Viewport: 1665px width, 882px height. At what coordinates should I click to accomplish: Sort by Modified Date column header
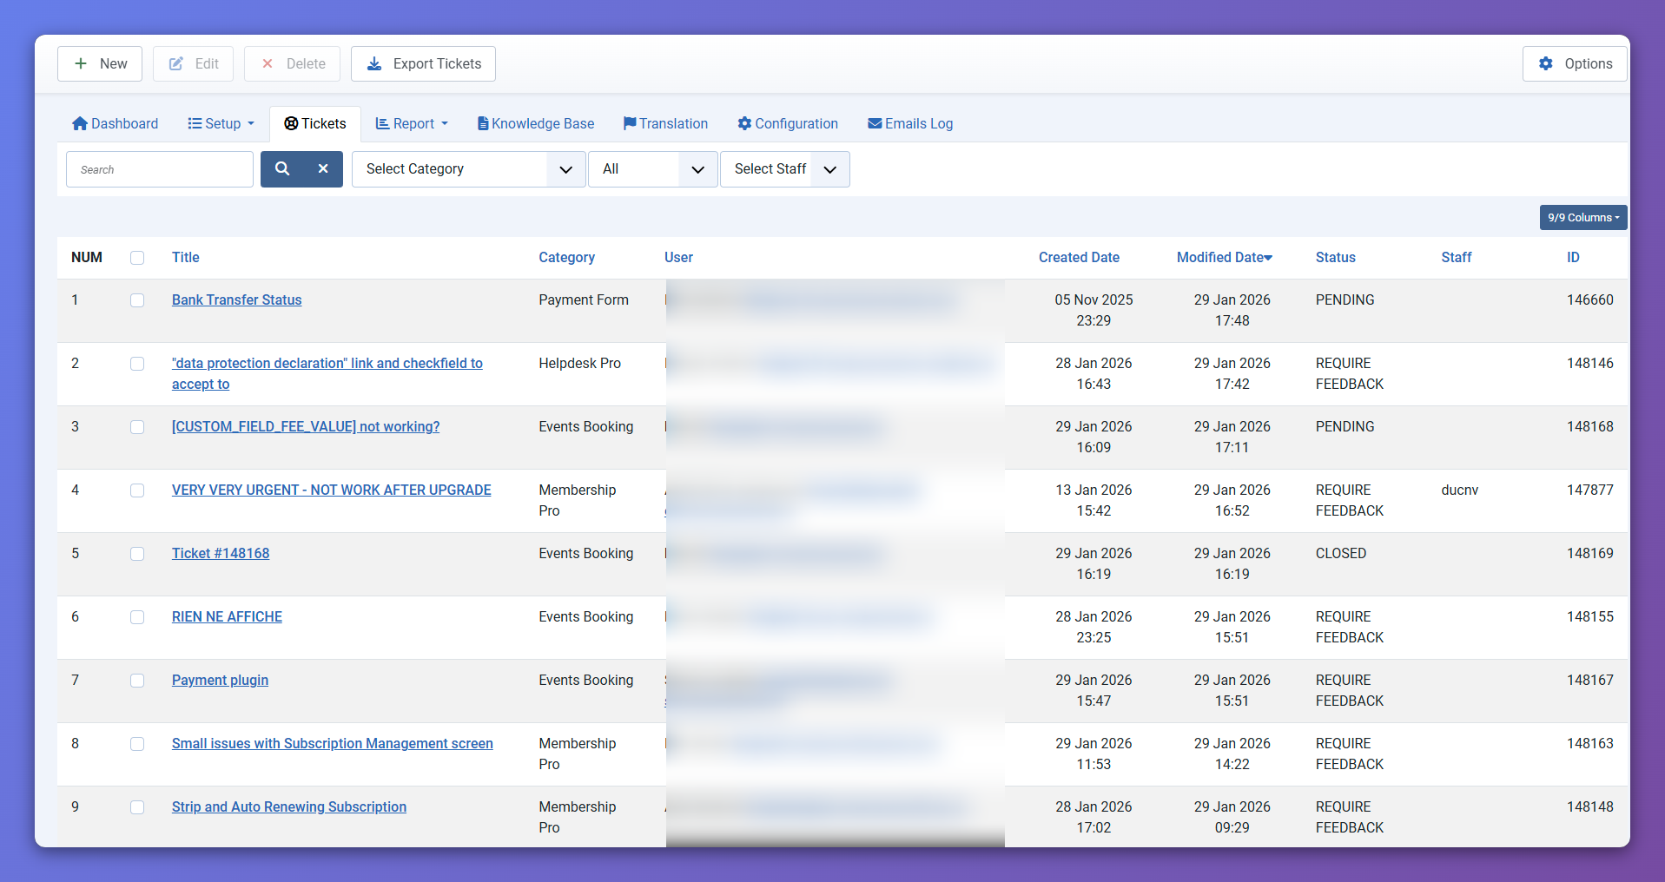(x=1224, y=257)
